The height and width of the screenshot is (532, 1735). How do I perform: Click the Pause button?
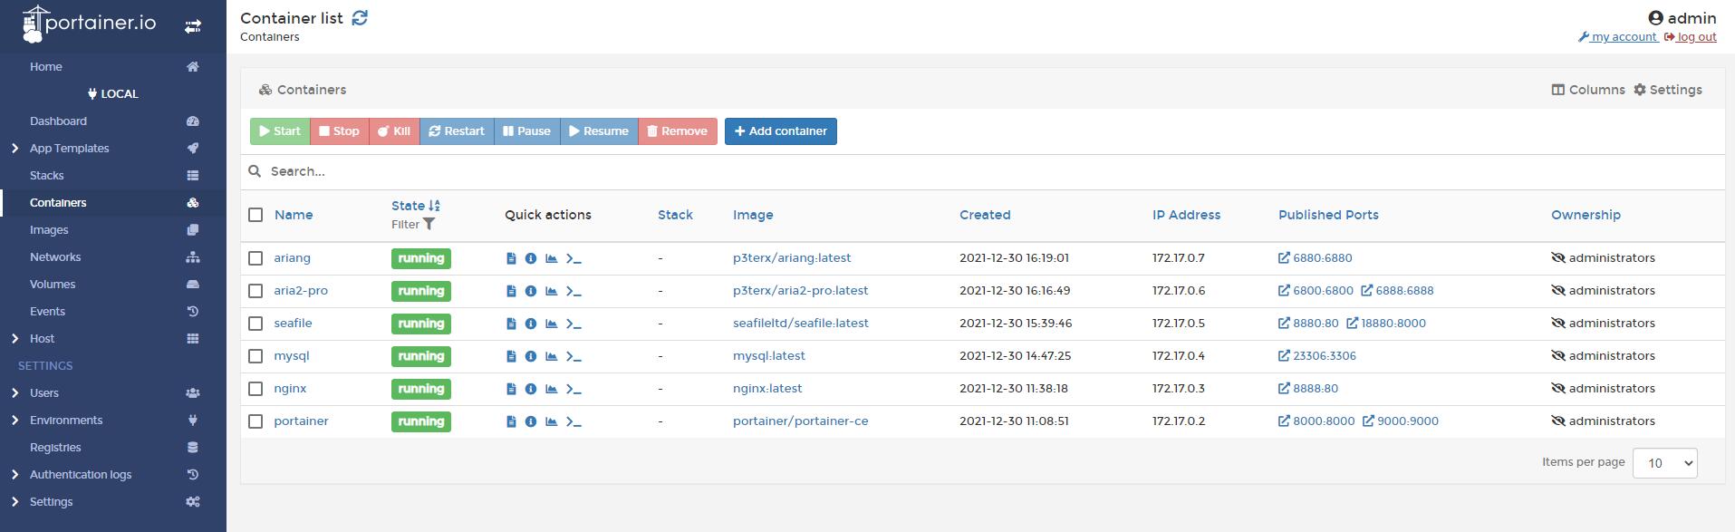click(x=526, y=131)
